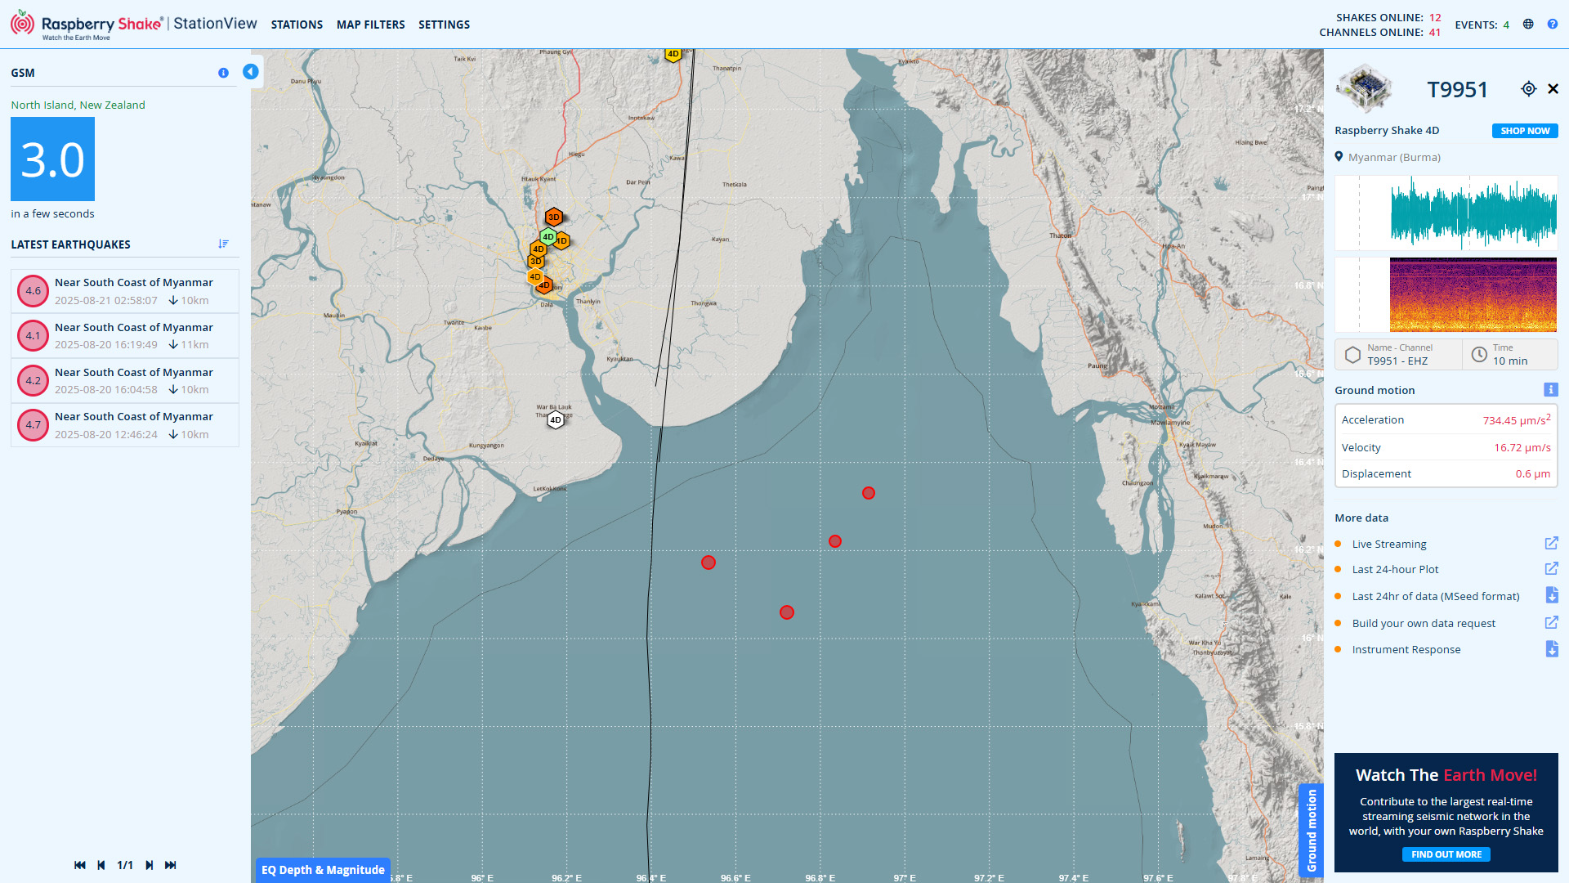The height and width of the screenshot is (883, 1569).
Task: Click the globe language icon
Action: click(1528, 25)
